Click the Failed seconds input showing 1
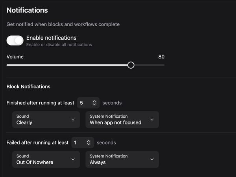Viewport: 236px width, 177px height. [x=83, y=142]
